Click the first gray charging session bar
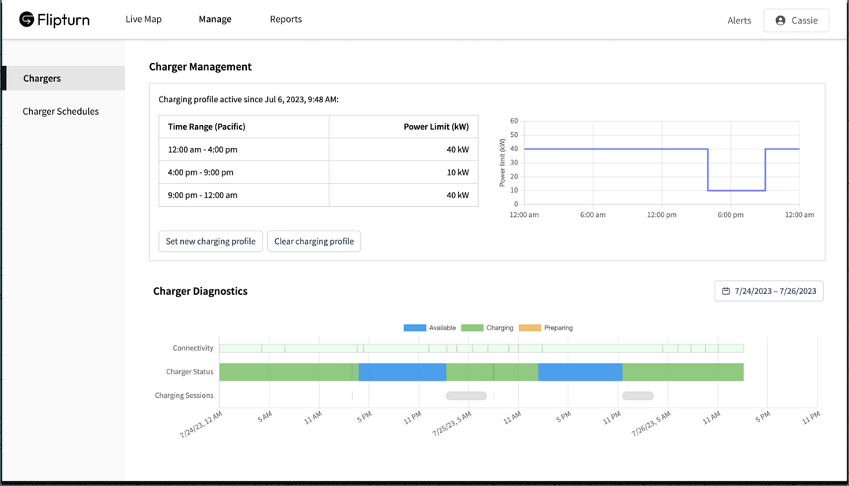Image resolution: width=849 pixels, height=486 pixels. (x=466, y=396)
